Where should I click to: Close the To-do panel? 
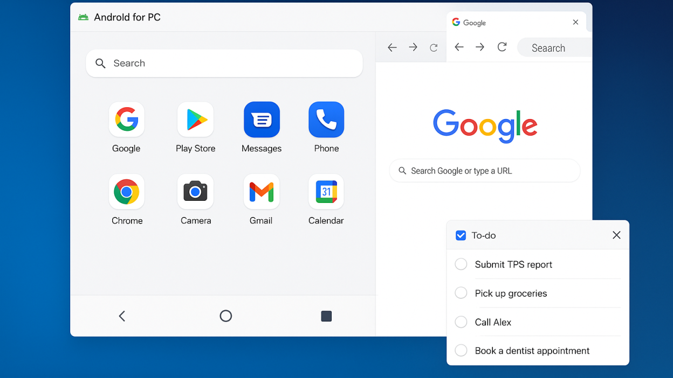[616, 235]
